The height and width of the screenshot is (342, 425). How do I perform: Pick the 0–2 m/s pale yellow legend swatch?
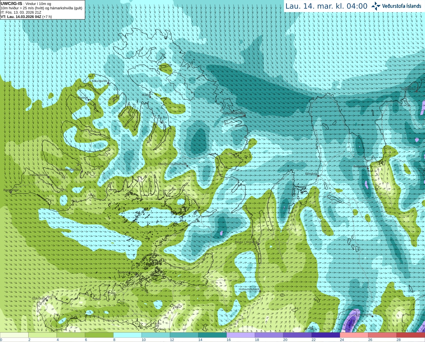point(14,335)
